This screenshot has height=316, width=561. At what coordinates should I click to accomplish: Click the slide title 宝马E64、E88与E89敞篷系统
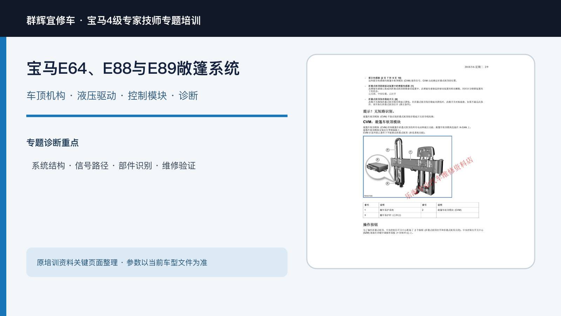click(133, 68)
